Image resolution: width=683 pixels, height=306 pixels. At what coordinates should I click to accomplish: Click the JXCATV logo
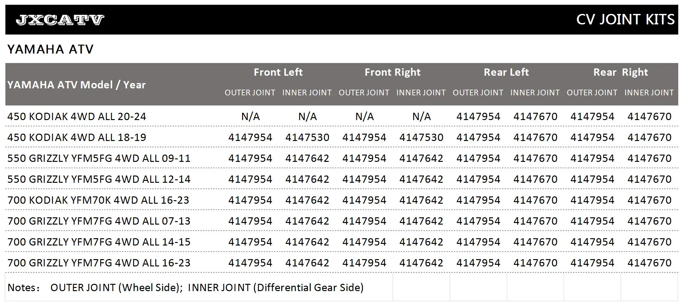click(60, 20)
